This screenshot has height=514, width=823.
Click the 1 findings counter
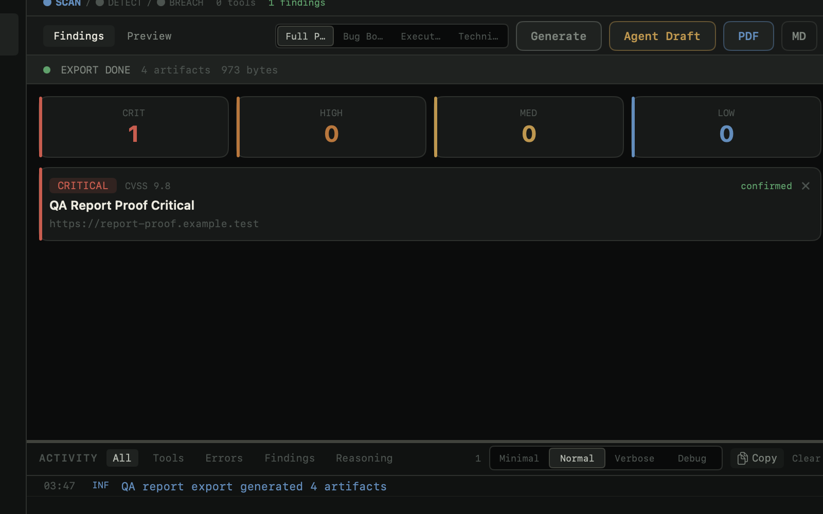coord(297,3)
